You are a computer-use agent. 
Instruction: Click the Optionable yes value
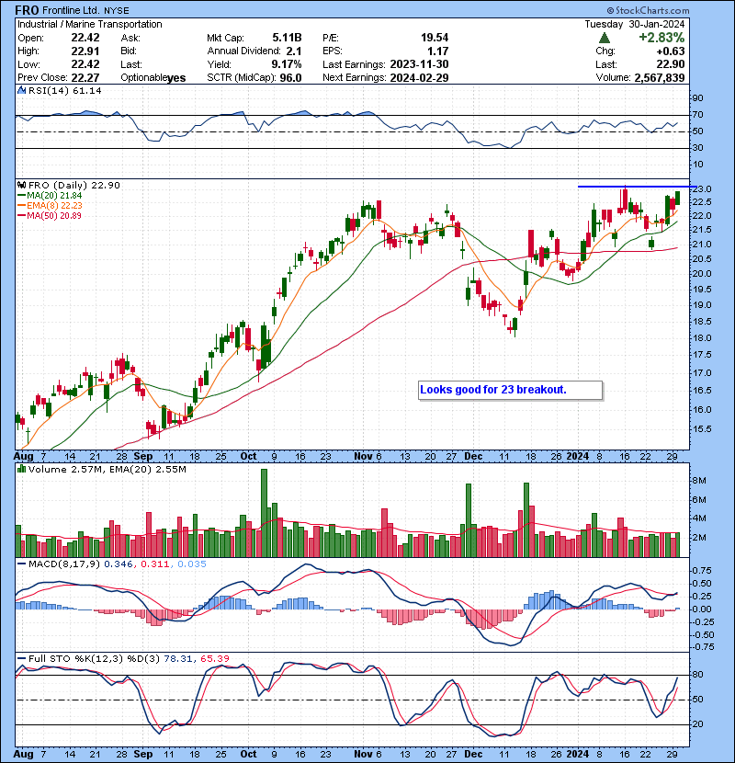176,78
